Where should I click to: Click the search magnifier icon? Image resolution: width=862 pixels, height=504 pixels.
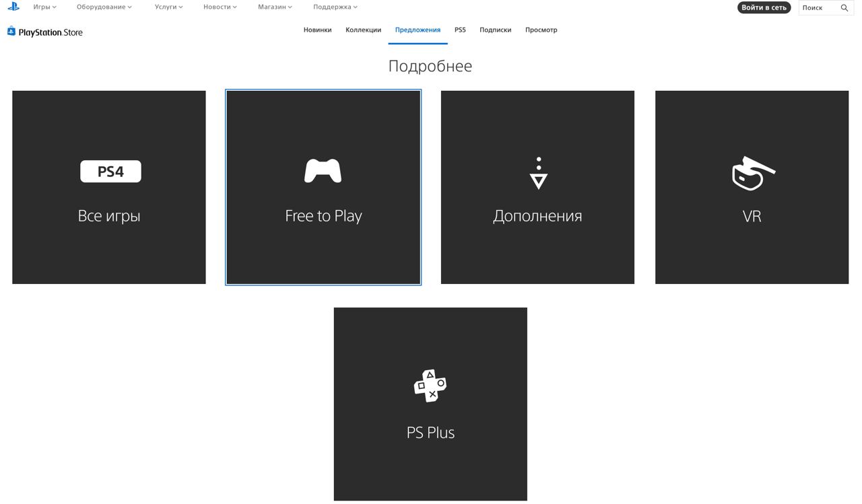coord(844,8)
